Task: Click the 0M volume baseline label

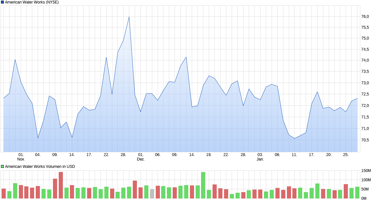Action: tap(364, 198)
